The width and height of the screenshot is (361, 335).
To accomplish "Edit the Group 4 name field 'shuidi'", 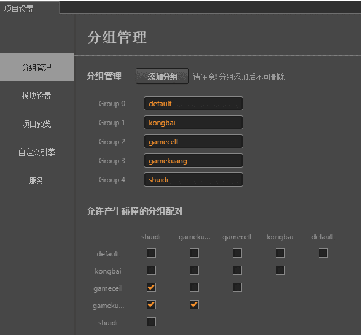I will (x=193, y=179).
